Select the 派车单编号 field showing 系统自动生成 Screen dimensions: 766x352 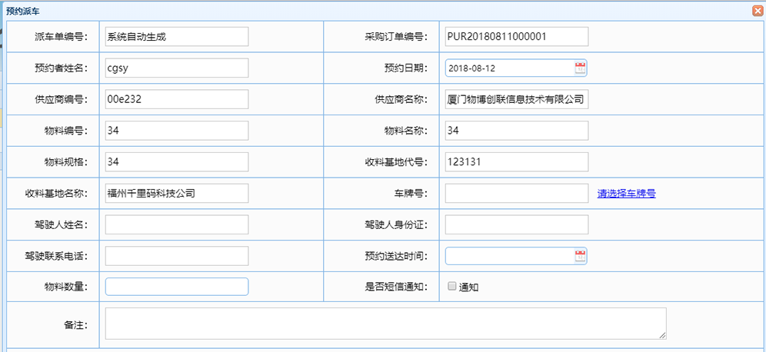[x=176, y=36]
